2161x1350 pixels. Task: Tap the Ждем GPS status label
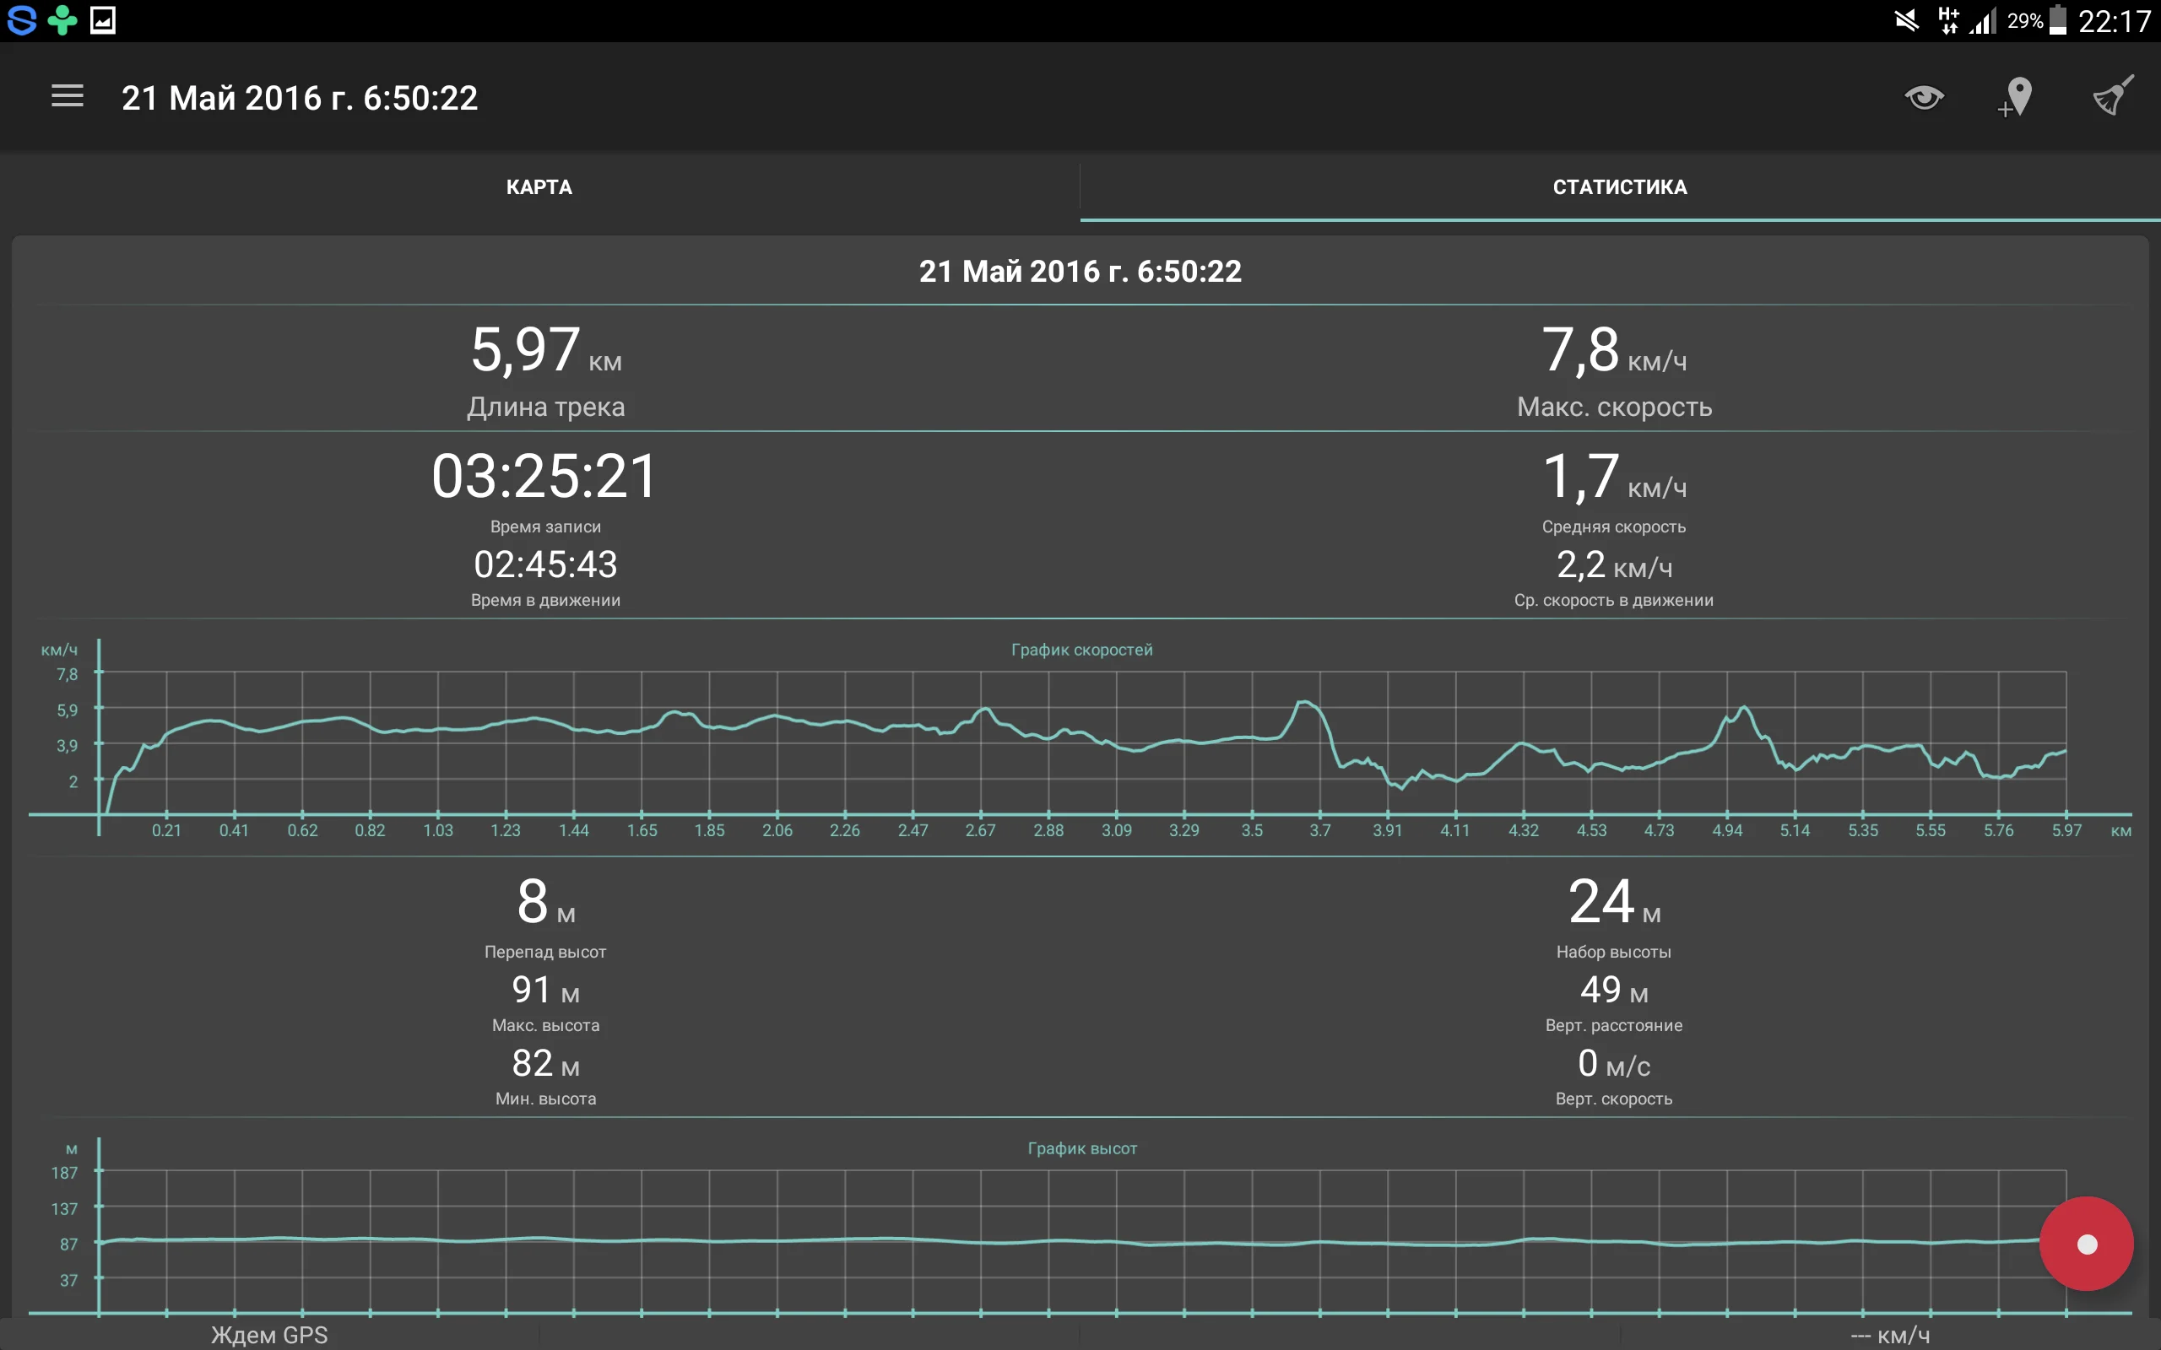(269, 1335)
